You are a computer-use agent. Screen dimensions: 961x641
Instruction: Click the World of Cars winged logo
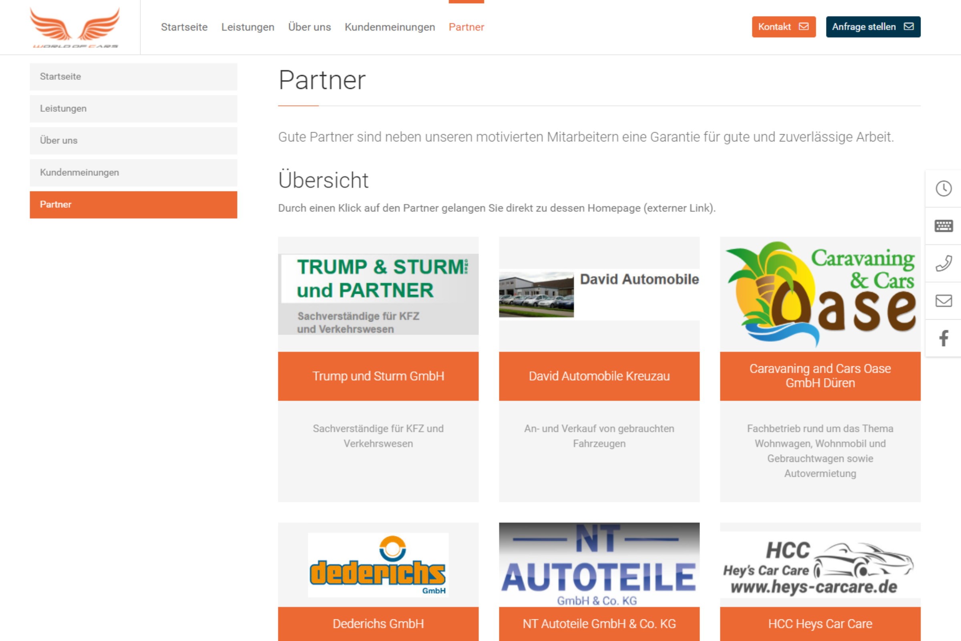click(75, 27)
